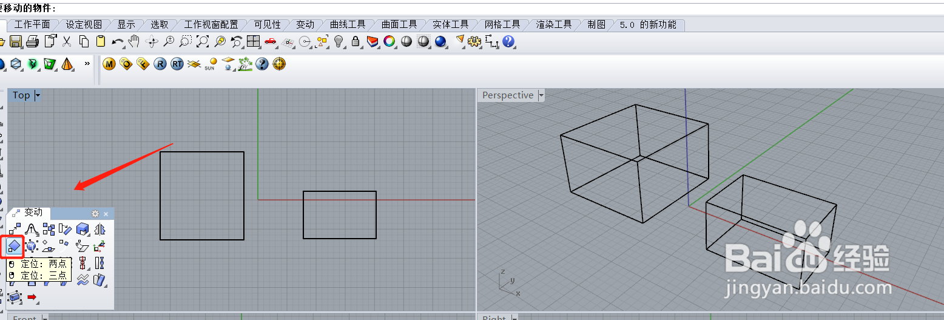Viewport: 944px width, 320px height.
Task: Click the Save file icon
Action: click(x=16, y=41)
